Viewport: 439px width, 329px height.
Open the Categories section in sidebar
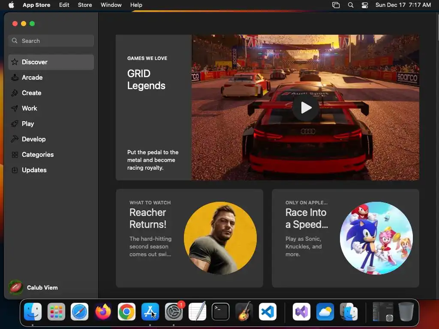pos(51,154)
